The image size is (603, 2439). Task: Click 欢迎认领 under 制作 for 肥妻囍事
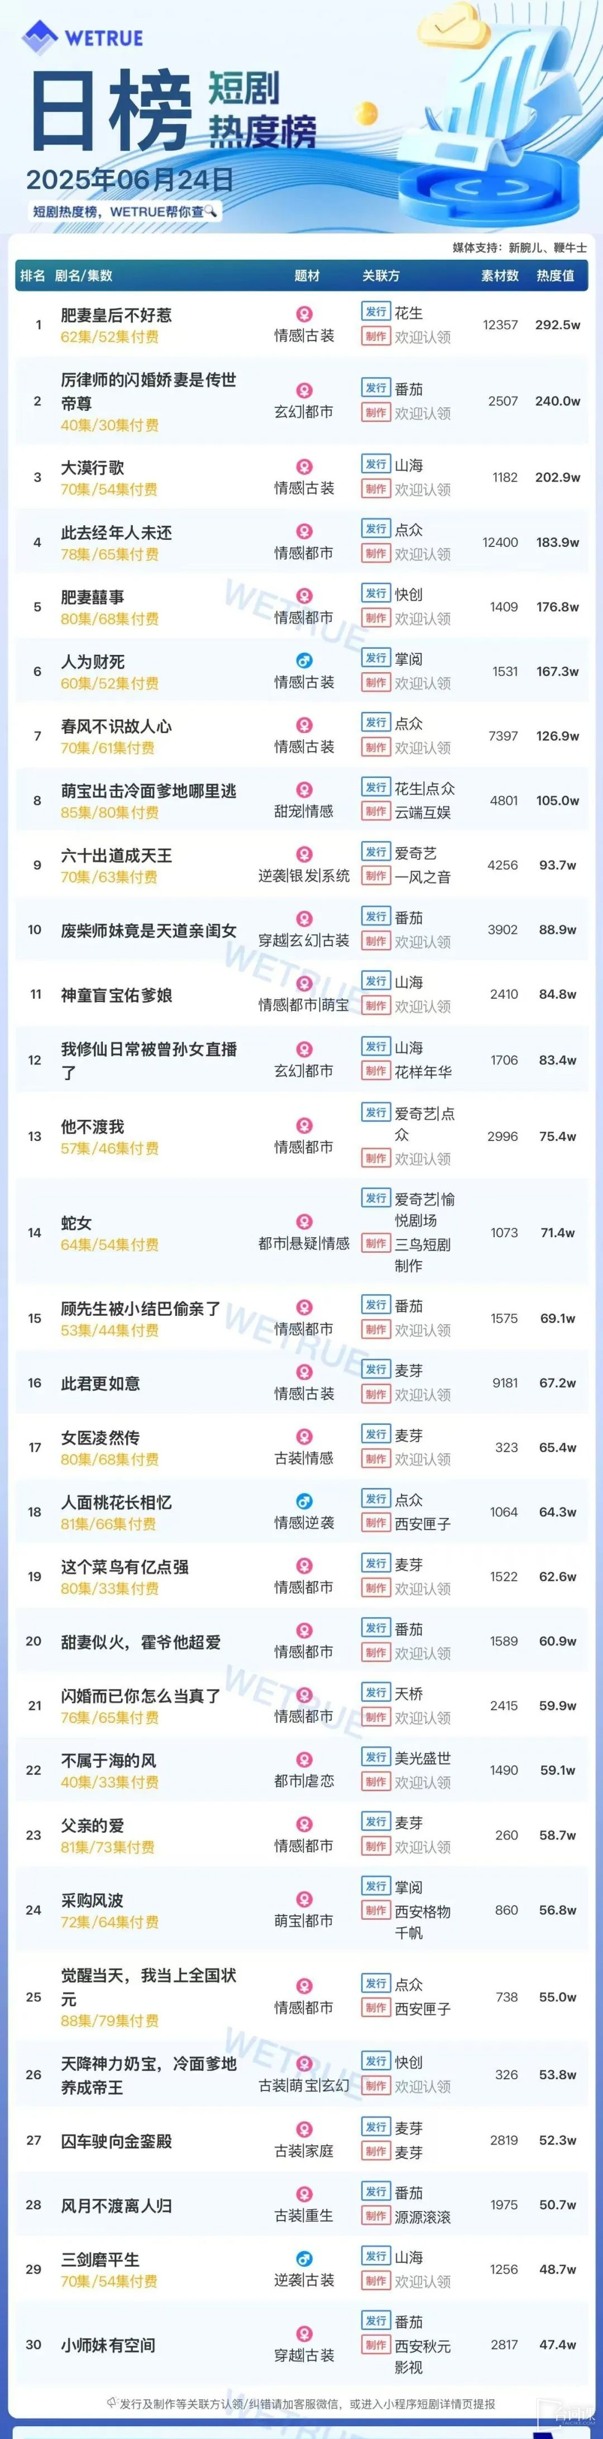point(422,619)
